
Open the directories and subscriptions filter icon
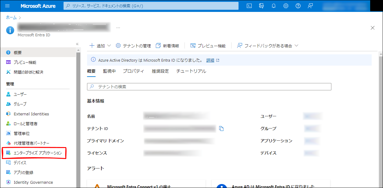(x=261, y=6)
